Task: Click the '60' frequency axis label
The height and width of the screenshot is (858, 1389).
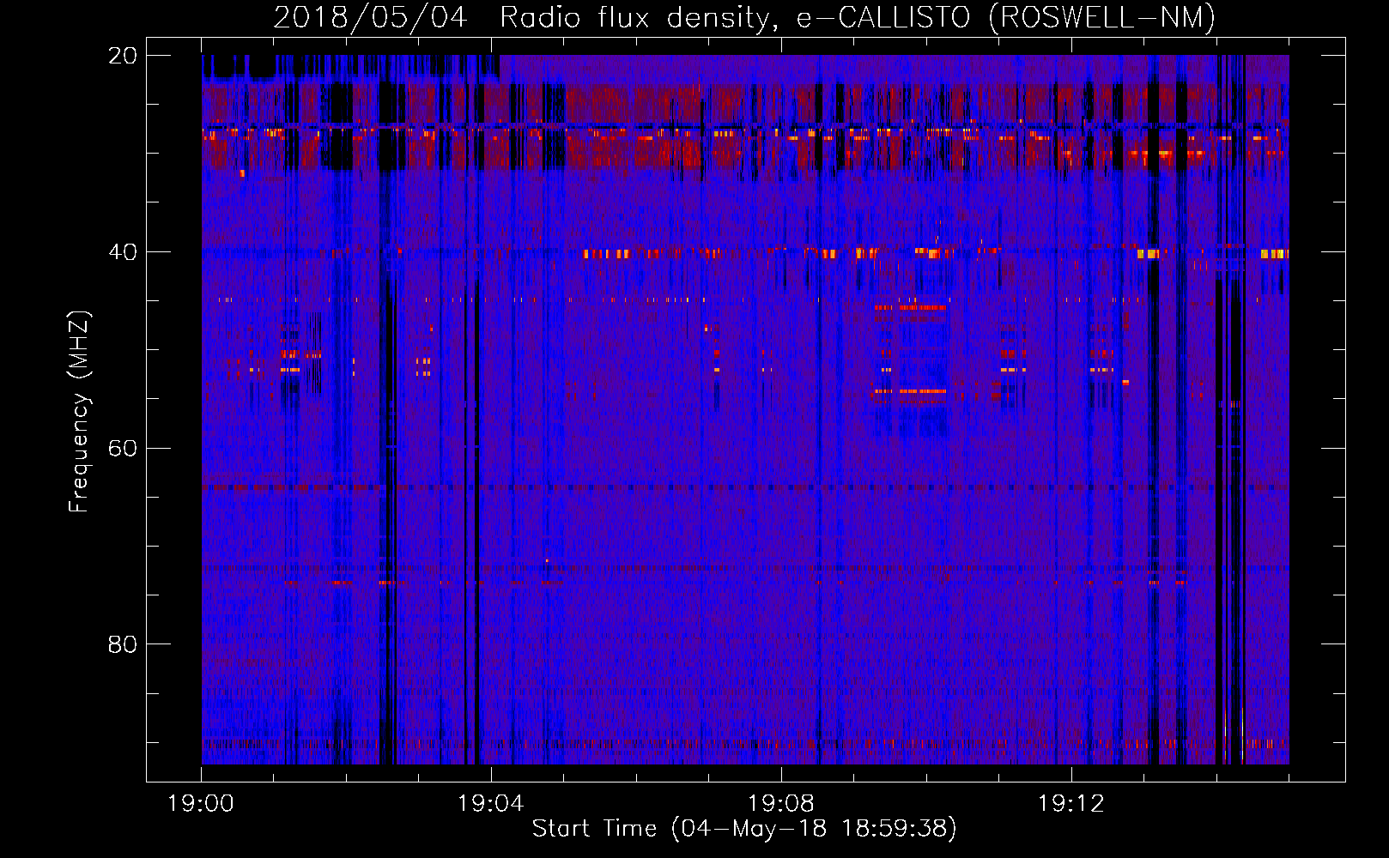Action: coord(123,449)
